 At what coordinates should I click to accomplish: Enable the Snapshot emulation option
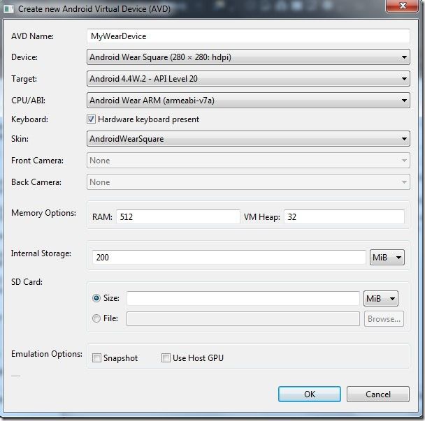pyautogui.click(x=96, y=357)
